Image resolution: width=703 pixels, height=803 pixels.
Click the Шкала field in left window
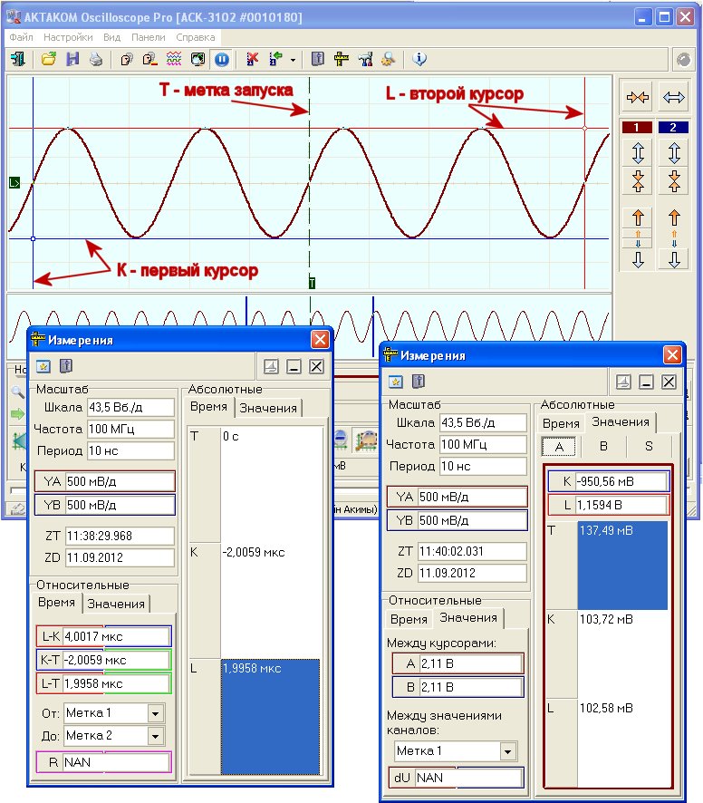pos(130,408)
